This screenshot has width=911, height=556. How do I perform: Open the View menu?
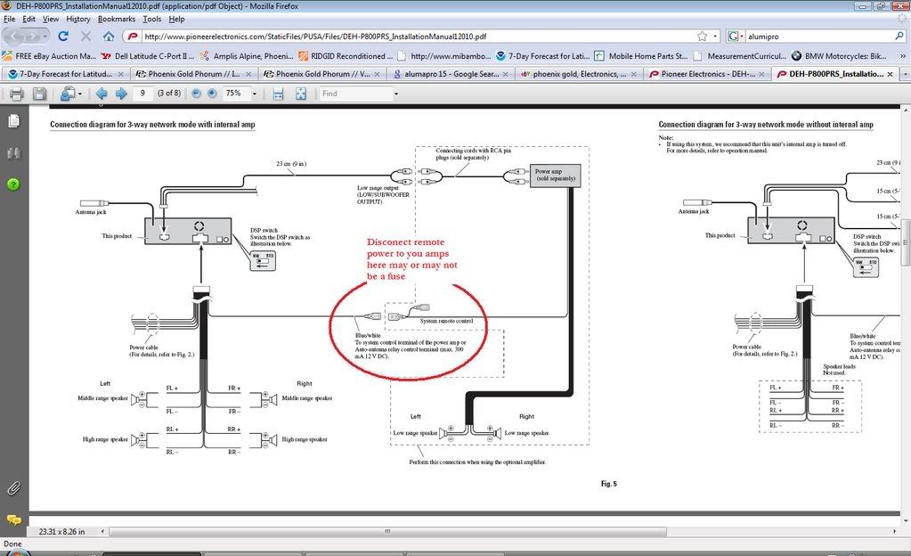click(51, 20)
